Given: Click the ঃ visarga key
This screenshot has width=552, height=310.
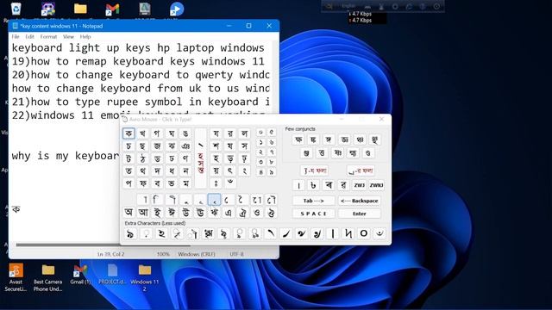Looking at the screenshot, I should pos(216,183).
